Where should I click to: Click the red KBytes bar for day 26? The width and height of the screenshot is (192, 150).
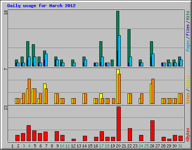coord(152,131)
